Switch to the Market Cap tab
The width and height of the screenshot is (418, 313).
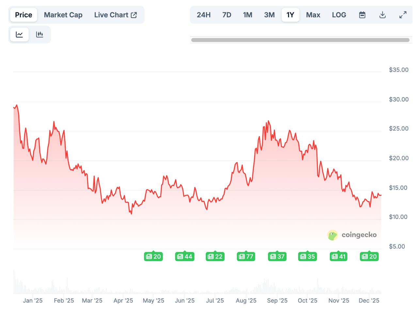point(63,15)
